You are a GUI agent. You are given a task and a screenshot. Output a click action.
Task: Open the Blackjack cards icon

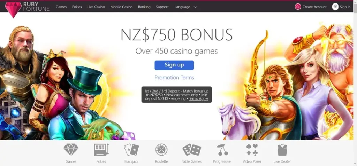(131, 150)
